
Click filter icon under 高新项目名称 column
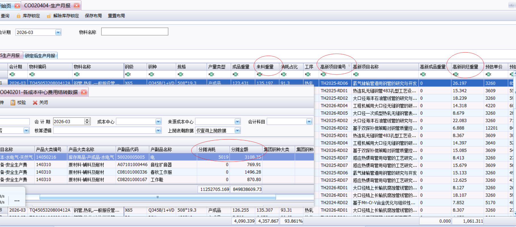pos(356,74)
